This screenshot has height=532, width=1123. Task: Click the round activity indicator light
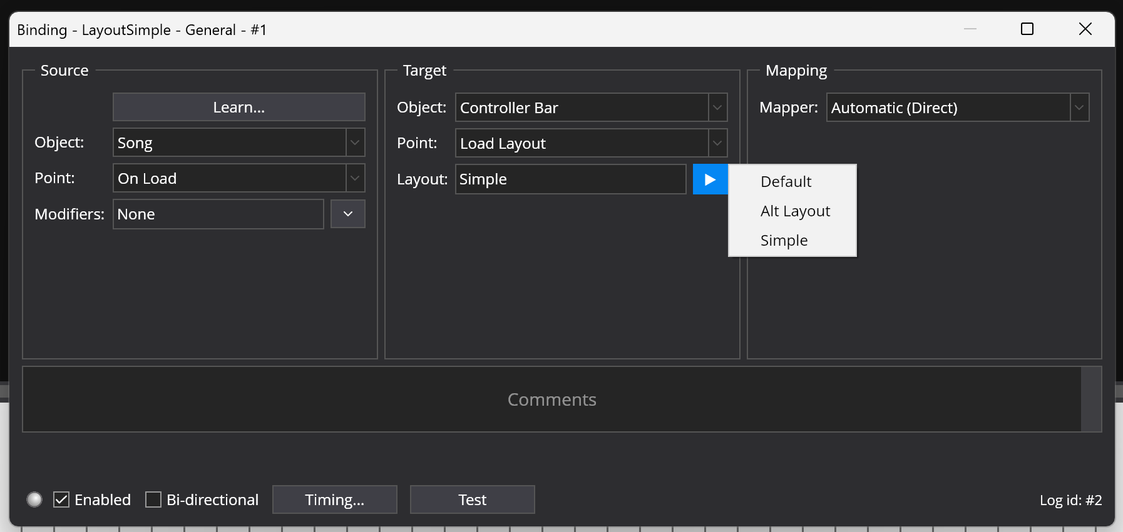click(34, 499)
